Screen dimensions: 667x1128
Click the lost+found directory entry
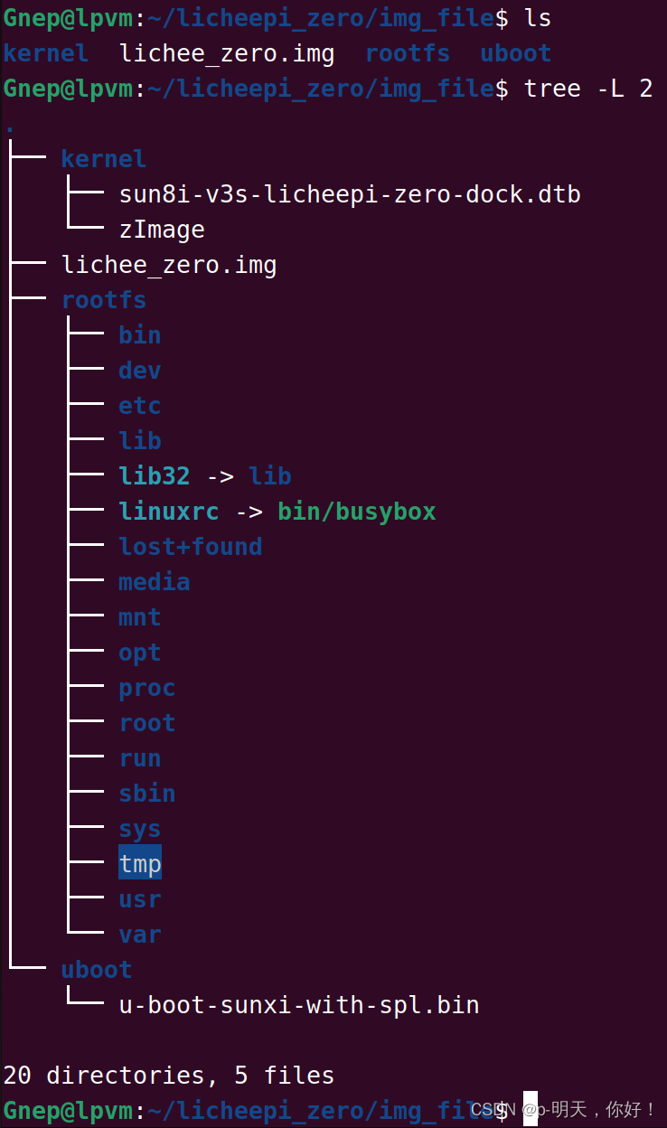click(190, 547)
